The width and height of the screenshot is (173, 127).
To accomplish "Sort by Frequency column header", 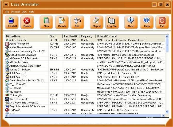I will tap(88, 36).
